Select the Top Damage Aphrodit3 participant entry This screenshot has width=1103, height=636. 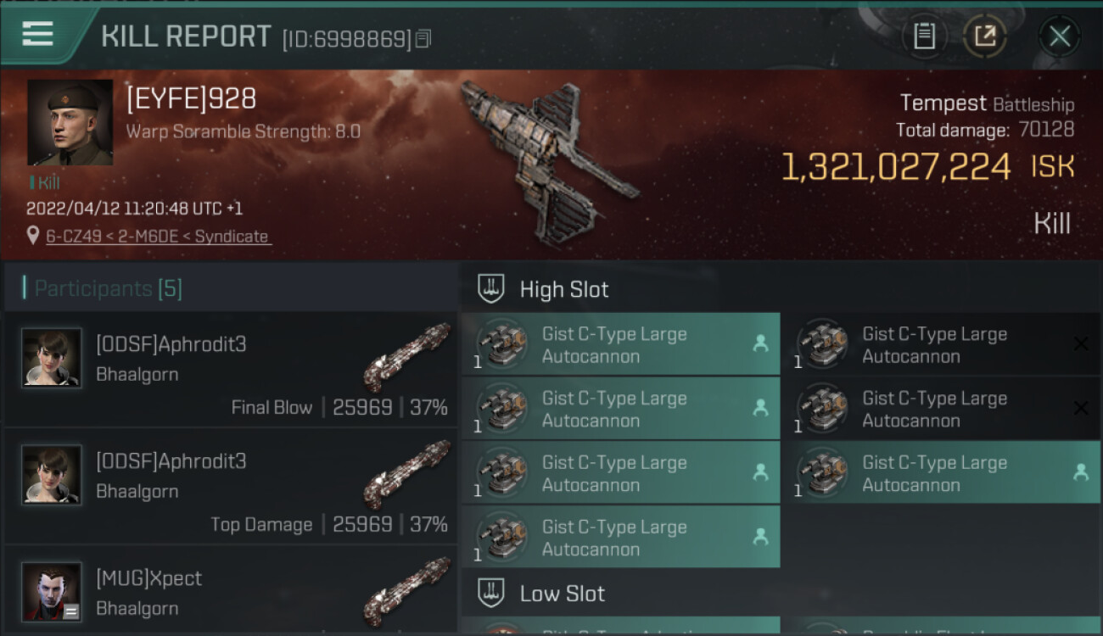tap(231, 486)
